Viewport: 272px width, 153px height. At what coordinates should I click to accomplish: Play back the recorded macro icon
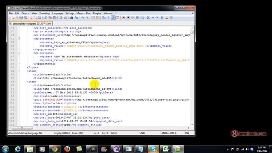tap(133, 18)
